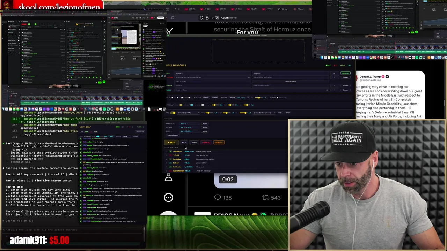Pick the overlay amount color swatch

[192, 105]
